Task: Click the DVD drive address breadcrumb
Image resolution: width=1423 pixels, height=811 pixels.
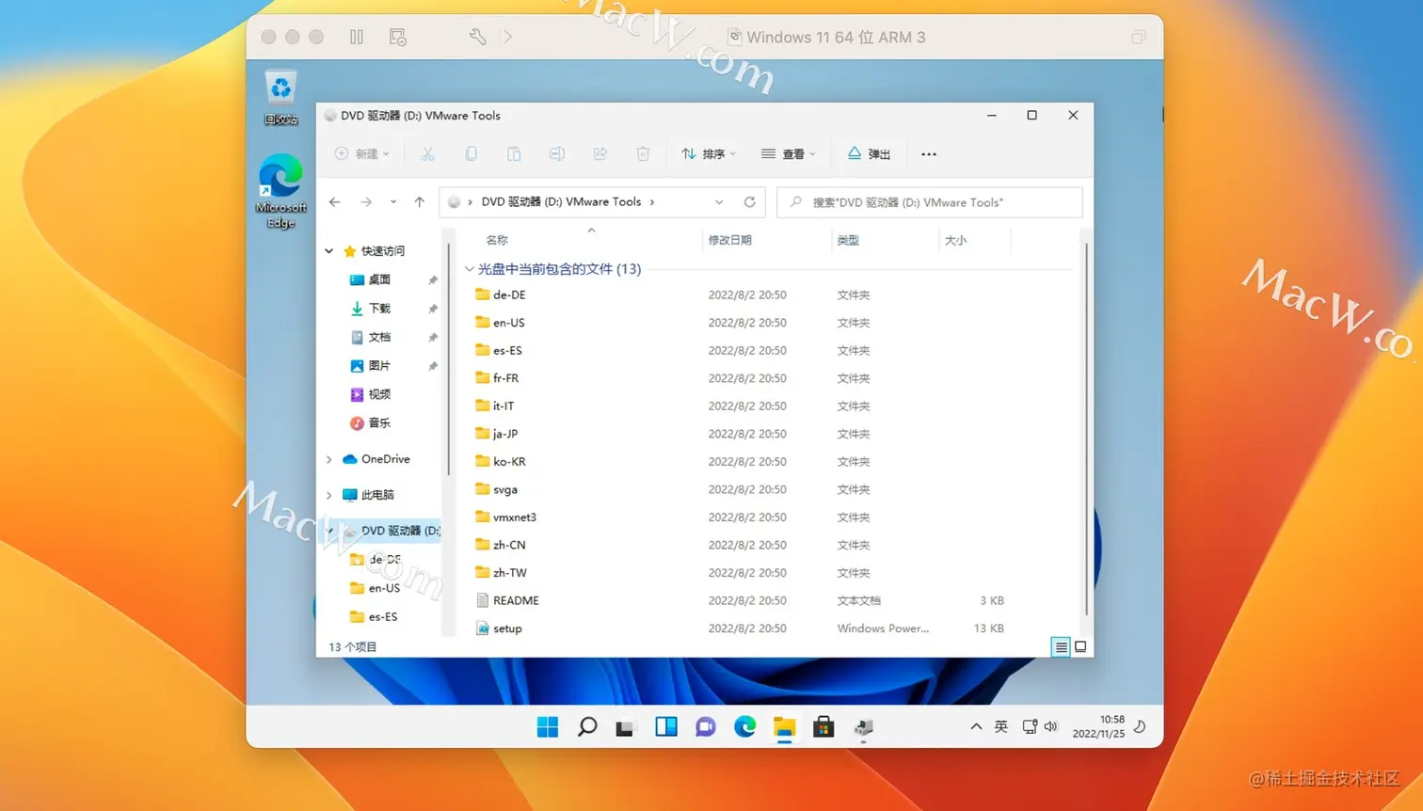Action: click(x=561, y=201)
